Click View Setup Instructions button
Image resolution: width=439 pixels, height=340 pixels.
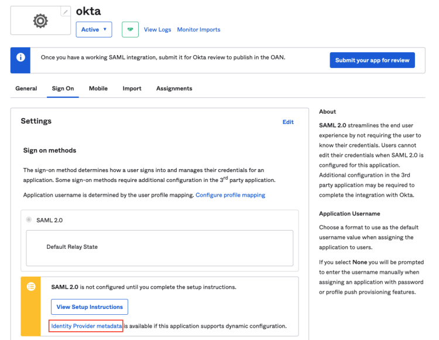pos(90,307)
